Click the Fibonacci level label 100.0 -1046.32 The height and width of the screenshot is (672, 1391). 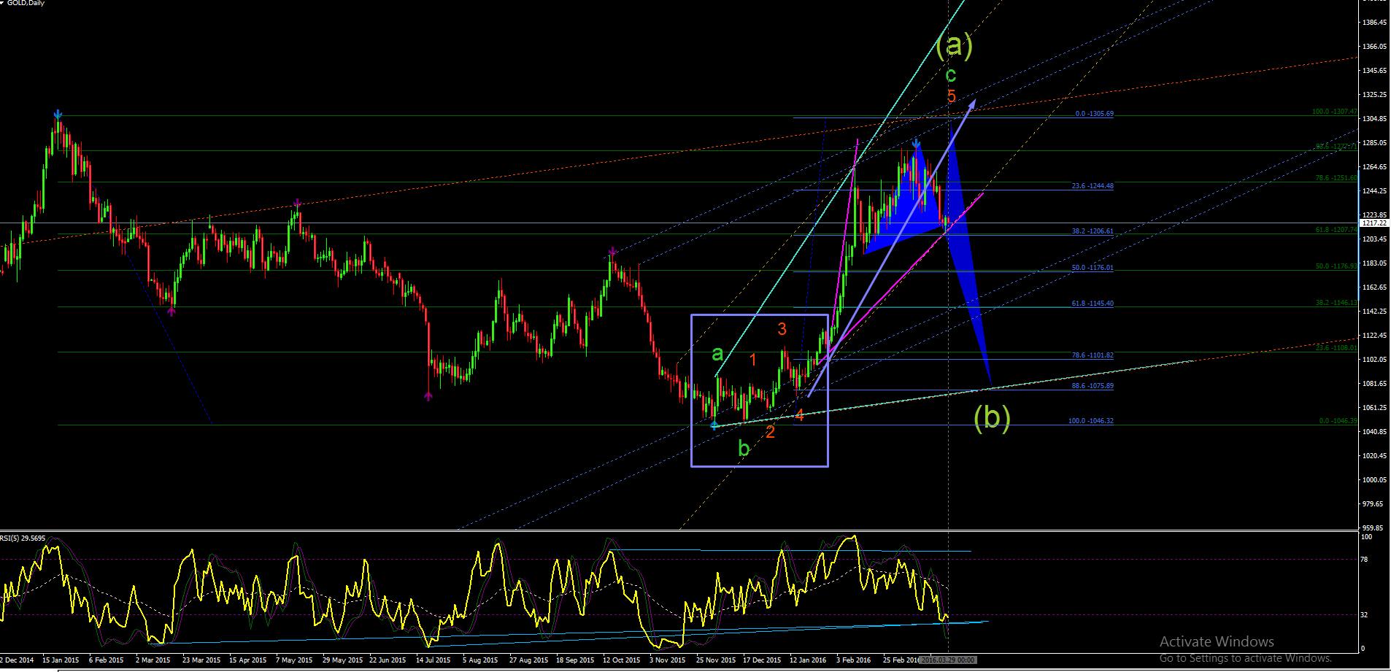coord(1091,421)
